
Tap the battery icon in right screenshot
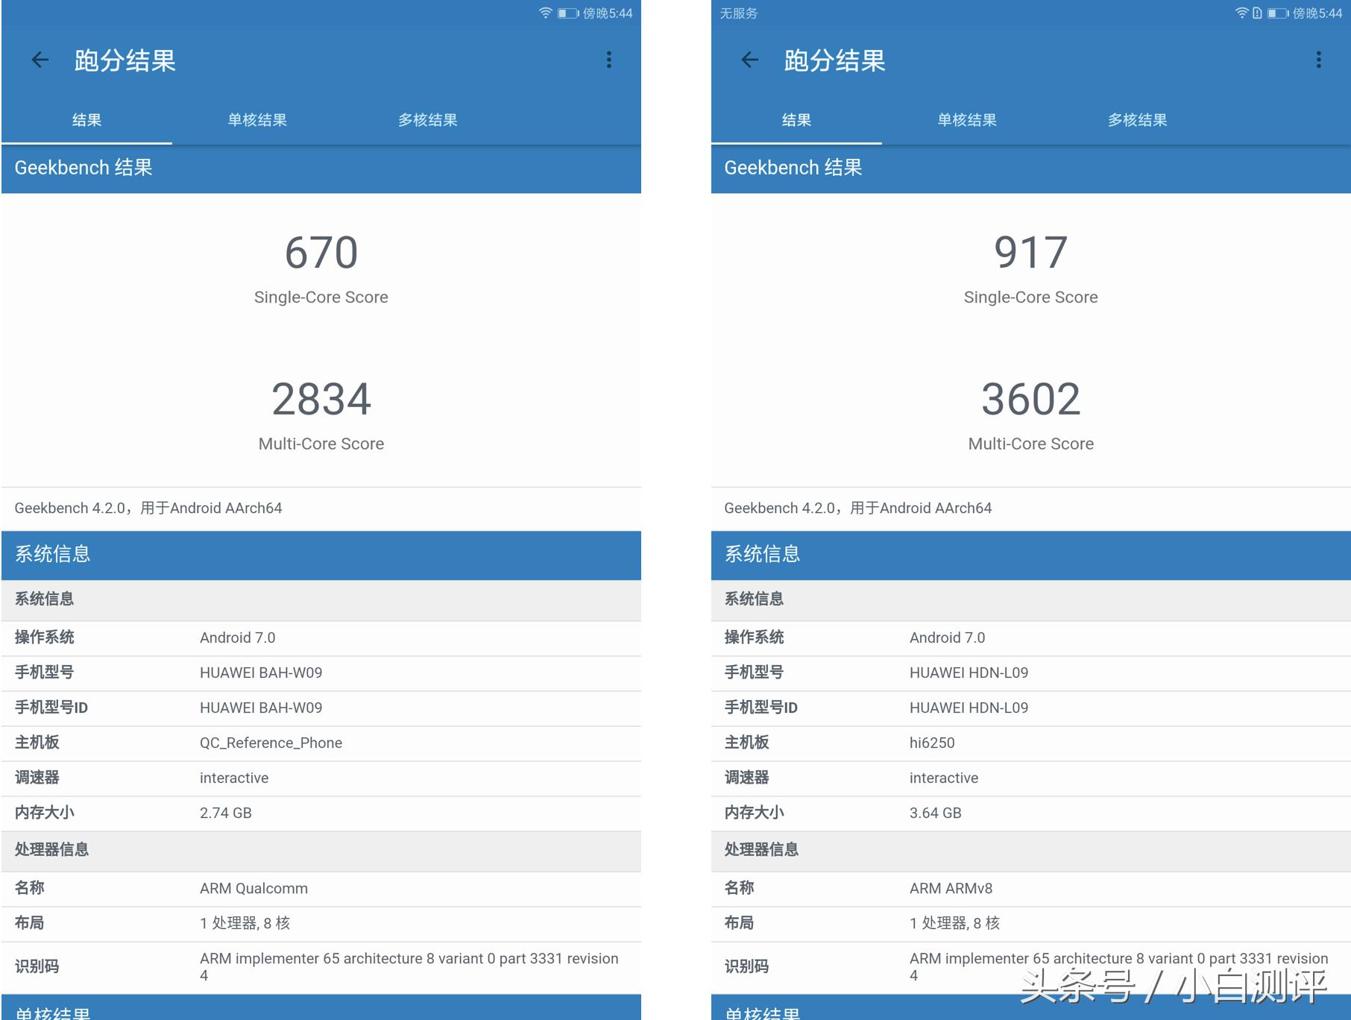pyautogui.click(x=1278, y=13)
